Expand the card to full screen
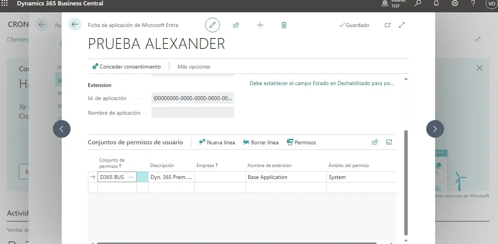Viewport: 498px width, 244px height. (402, 25)
